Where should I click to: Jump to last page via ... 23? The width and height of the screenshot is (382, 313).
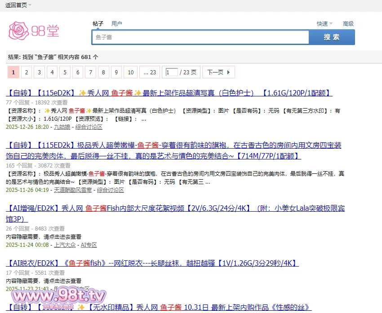tap(150, 72)
